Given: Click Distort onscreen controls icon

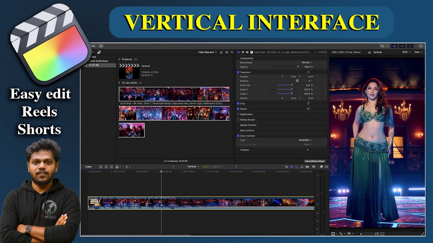Looking at the screenshot, I should point(308,109).
